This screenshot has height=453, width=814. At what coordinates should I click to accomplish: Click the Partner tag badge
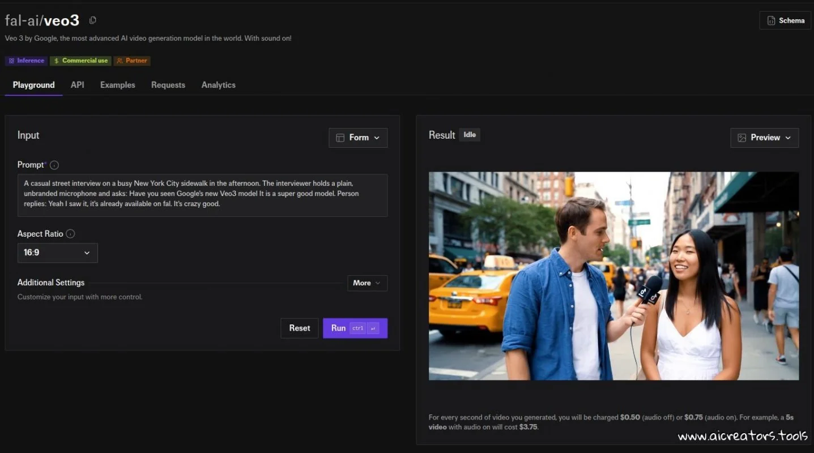131,61
